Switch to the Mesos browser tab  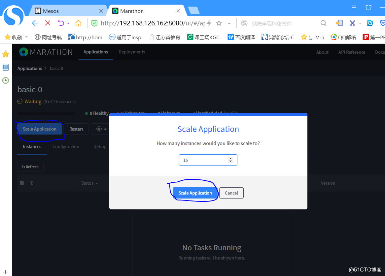68,11
